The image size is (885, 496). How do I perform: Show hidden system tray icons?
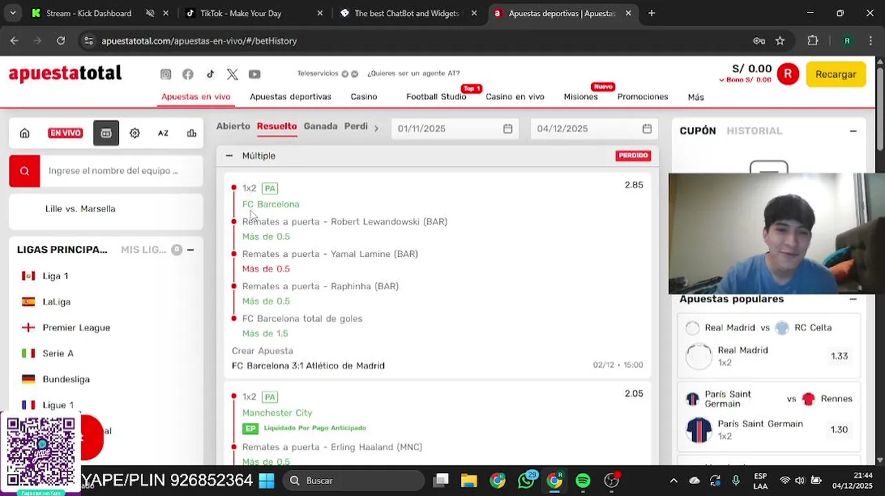(x=673, y=480)
